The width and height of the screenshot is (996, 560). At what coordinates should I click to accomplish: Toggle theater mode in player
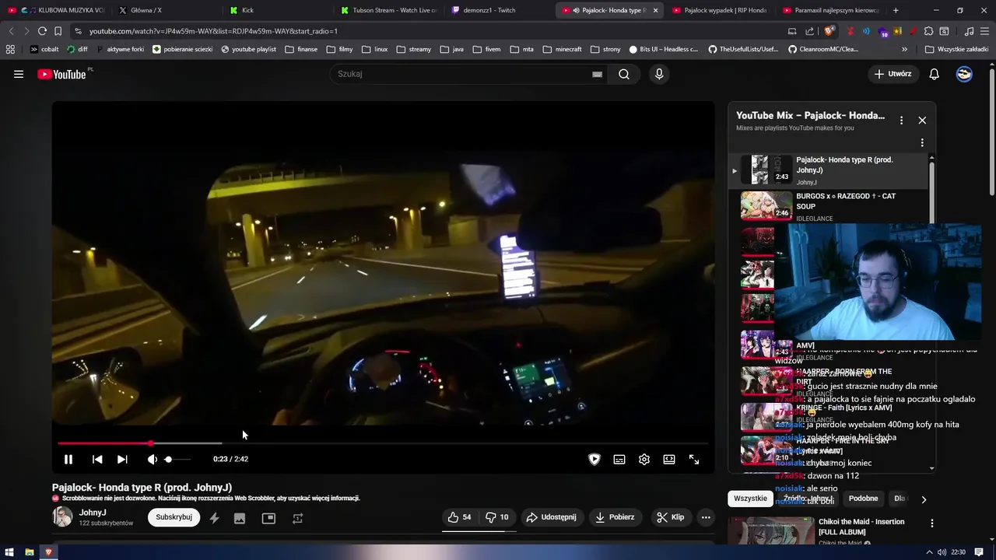[669, 460]
